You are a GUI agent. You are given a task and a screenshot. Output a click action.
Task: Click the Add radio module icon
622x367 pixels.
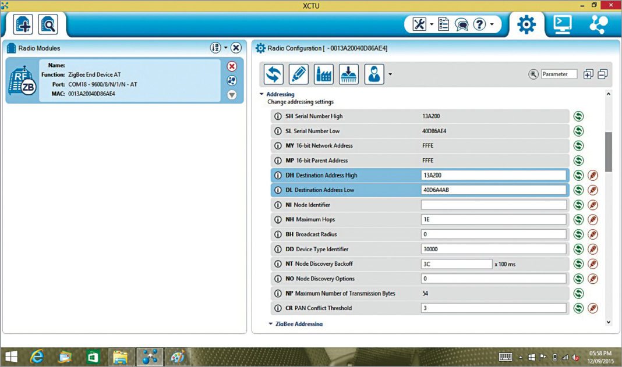tap(23, 24)
